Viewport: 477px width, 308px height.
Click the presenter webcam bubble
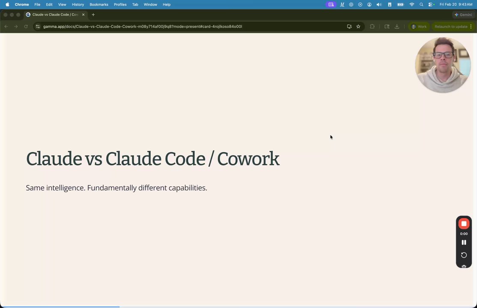[443, 65]
